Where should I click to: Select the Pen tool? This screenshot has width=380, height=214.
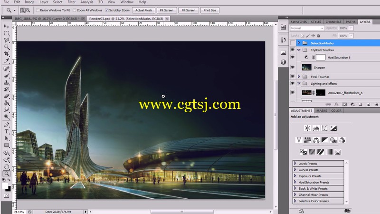7,125
